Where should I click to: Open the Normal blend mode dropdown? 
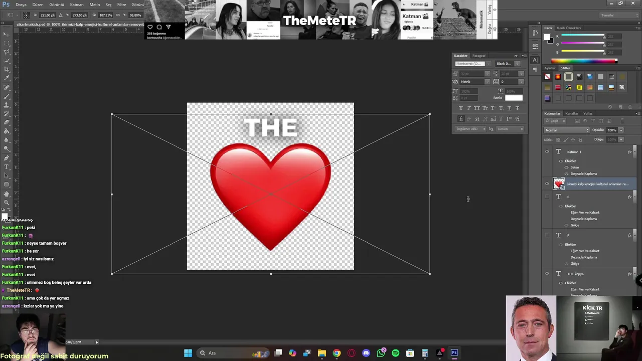click(x=567, y=130)
